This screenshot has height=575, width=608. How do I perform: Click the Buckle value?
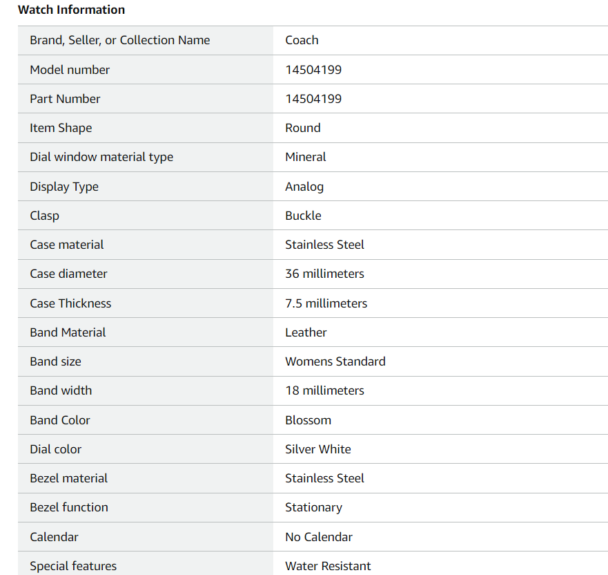303,216
